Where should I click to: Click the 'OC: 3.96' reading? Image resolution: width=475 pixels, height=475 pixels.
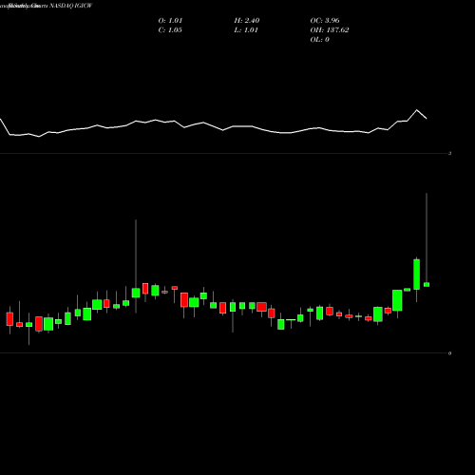pos(325,21)
